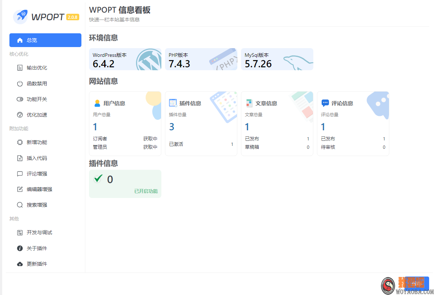Open 功能开关 via its eye icon

point(20,99)
